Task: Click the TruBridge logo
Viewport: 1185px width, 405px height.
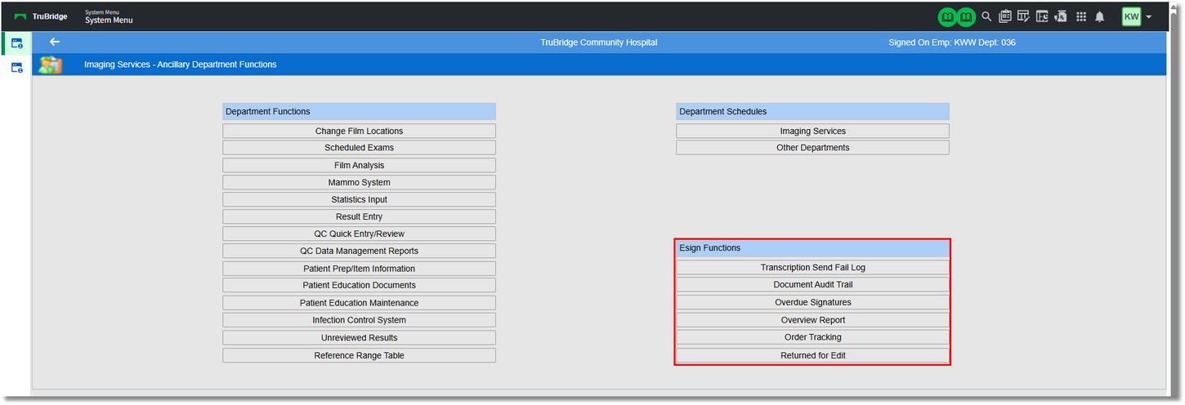Action: (42, 16)
